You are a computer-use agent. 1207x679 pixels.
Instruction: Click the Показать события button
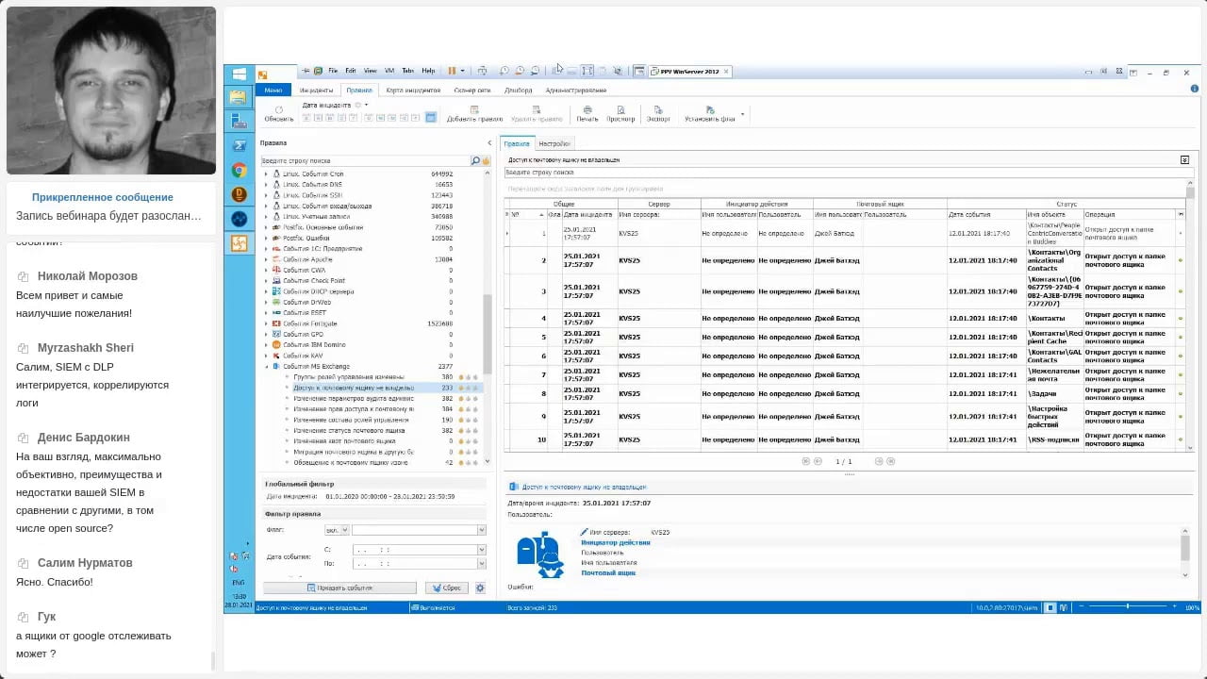(339, 588)
